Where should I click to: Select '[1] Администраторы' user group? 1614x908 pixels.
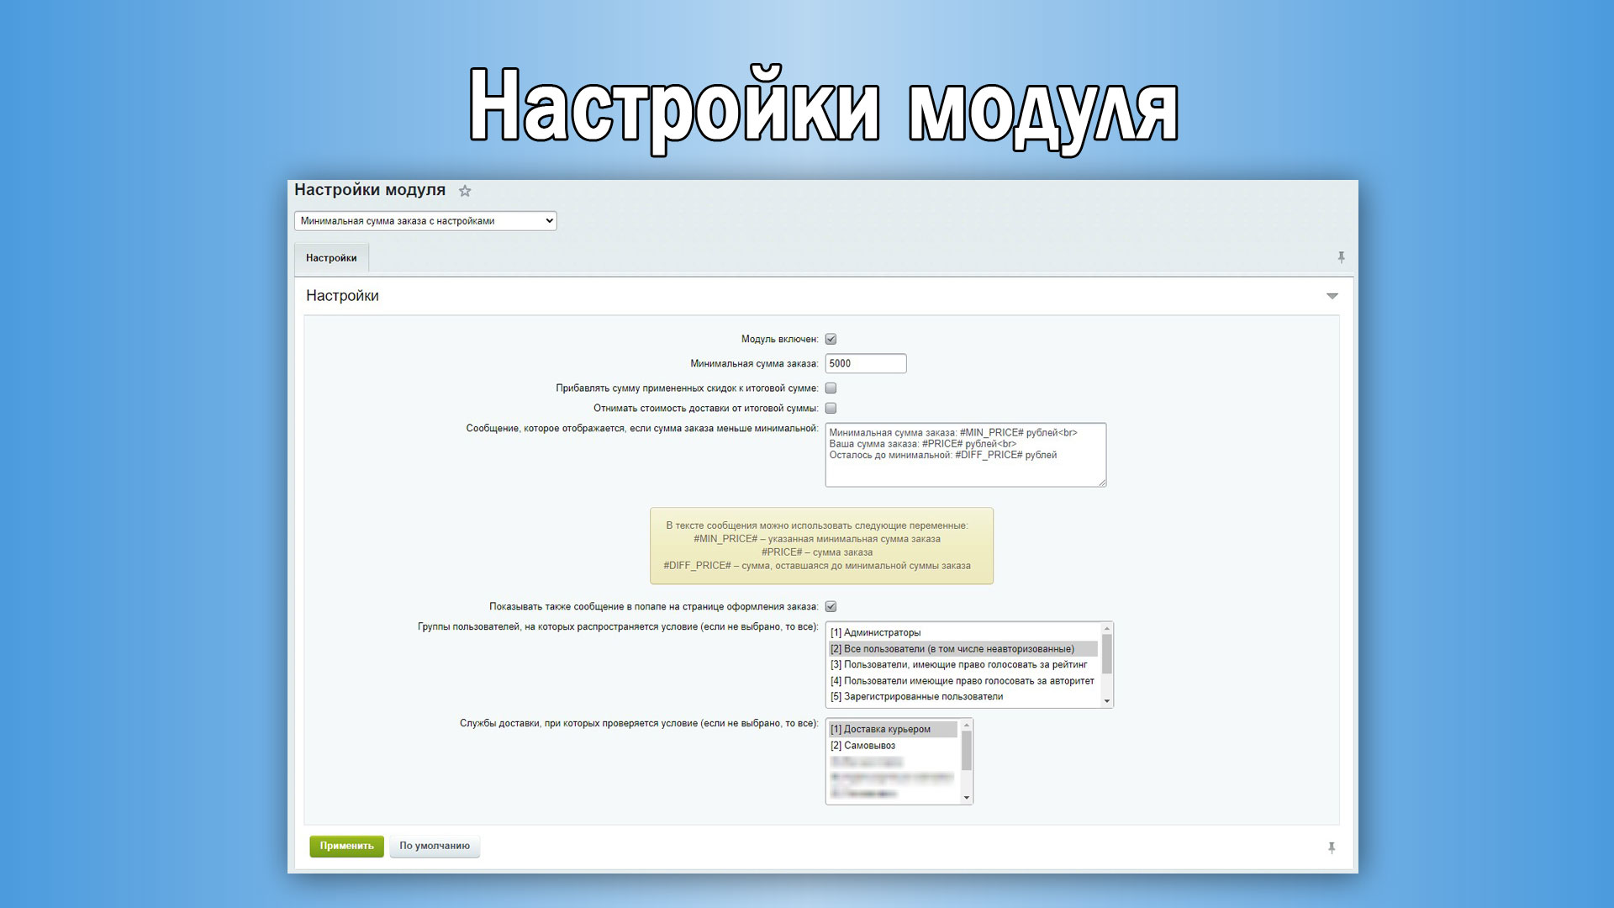876,632
